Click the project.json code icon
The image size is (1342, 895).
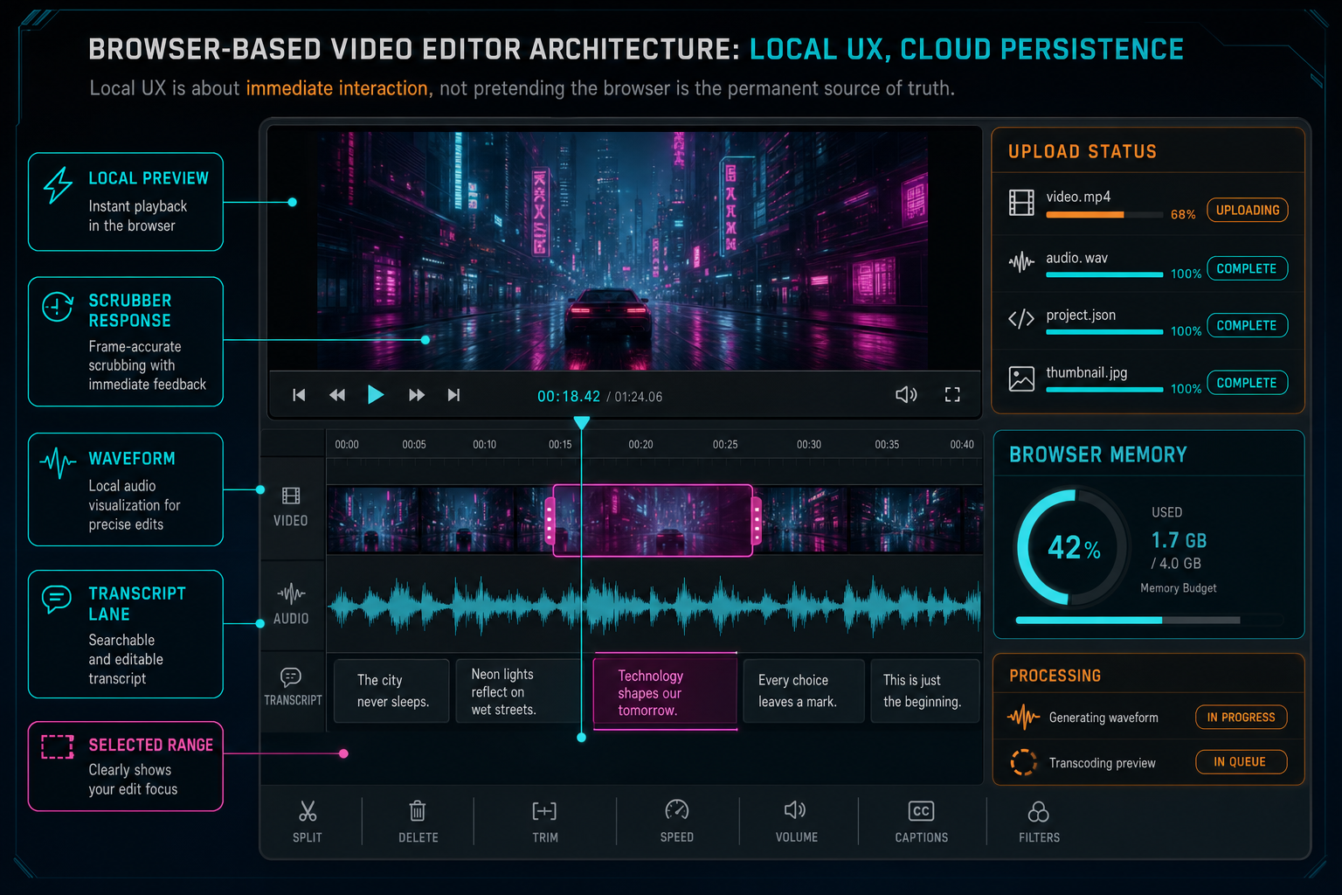coord(1021,319)
